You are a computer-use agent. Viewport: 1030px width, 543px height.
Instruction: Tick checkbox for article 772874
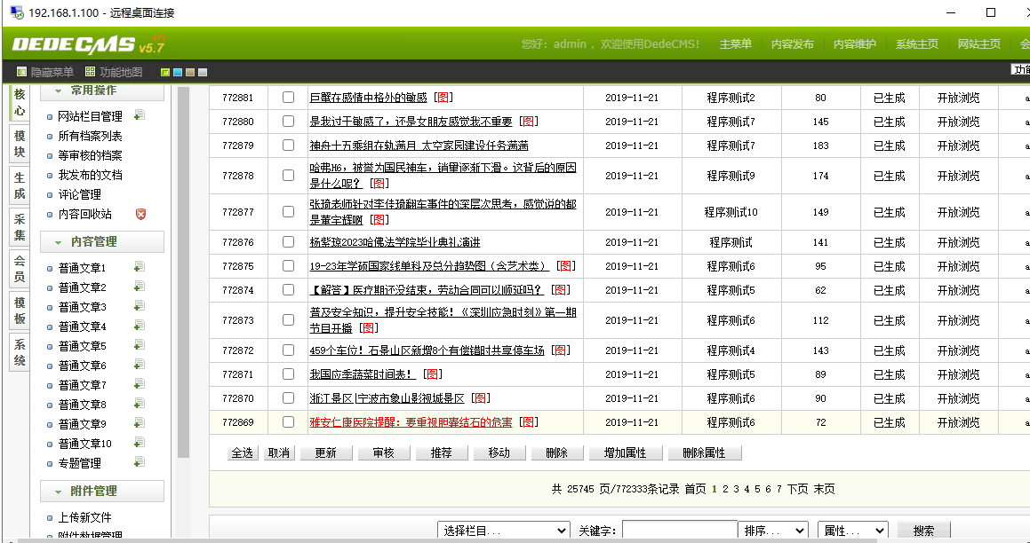(x=288, y=289)
